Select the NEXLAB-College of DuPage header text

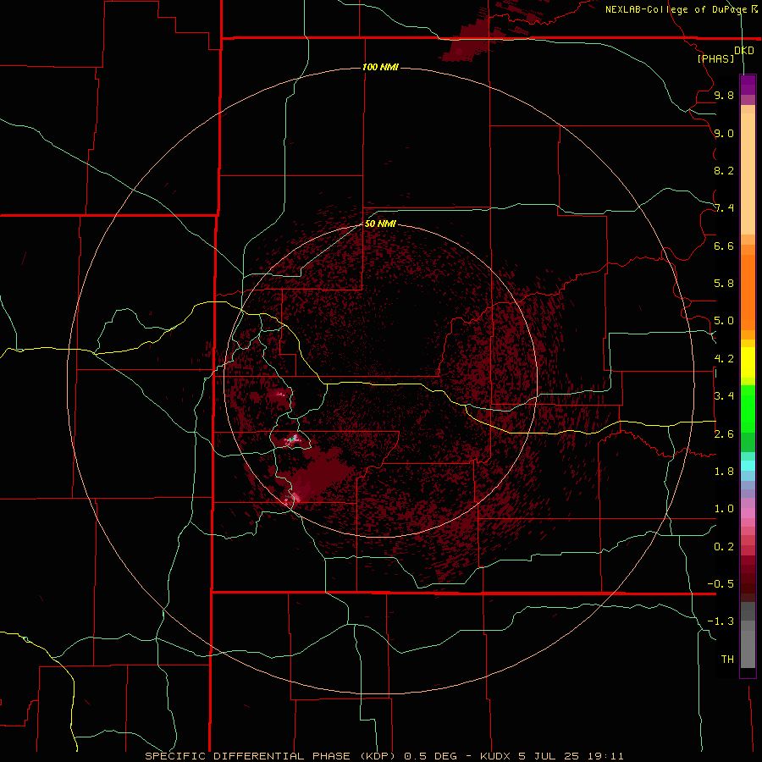676,9
